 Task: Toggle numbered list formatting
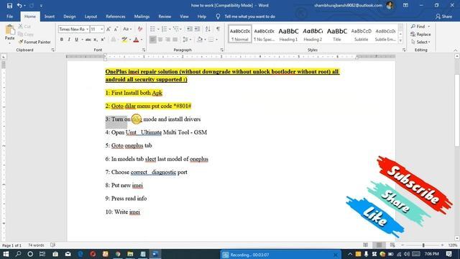(164, 29)
